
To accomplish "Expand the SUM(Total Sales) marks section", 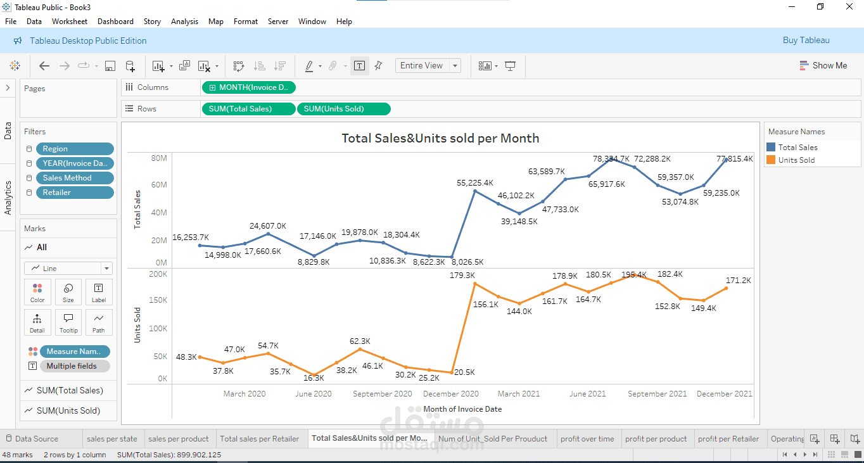I will click(68, 391).
